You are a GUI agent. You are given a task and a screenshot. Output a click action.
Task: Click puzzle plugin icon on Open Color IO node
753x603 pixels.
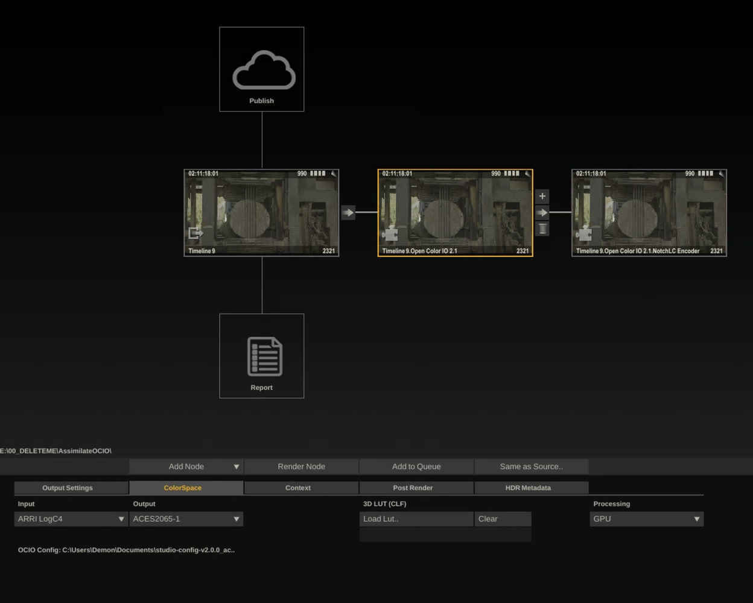(390, 234)
